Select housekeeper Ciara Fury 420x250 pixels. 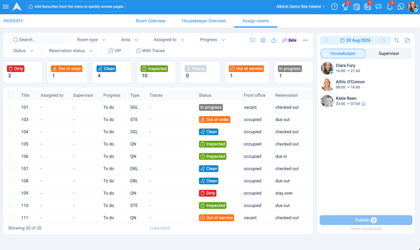click(366, 68)
